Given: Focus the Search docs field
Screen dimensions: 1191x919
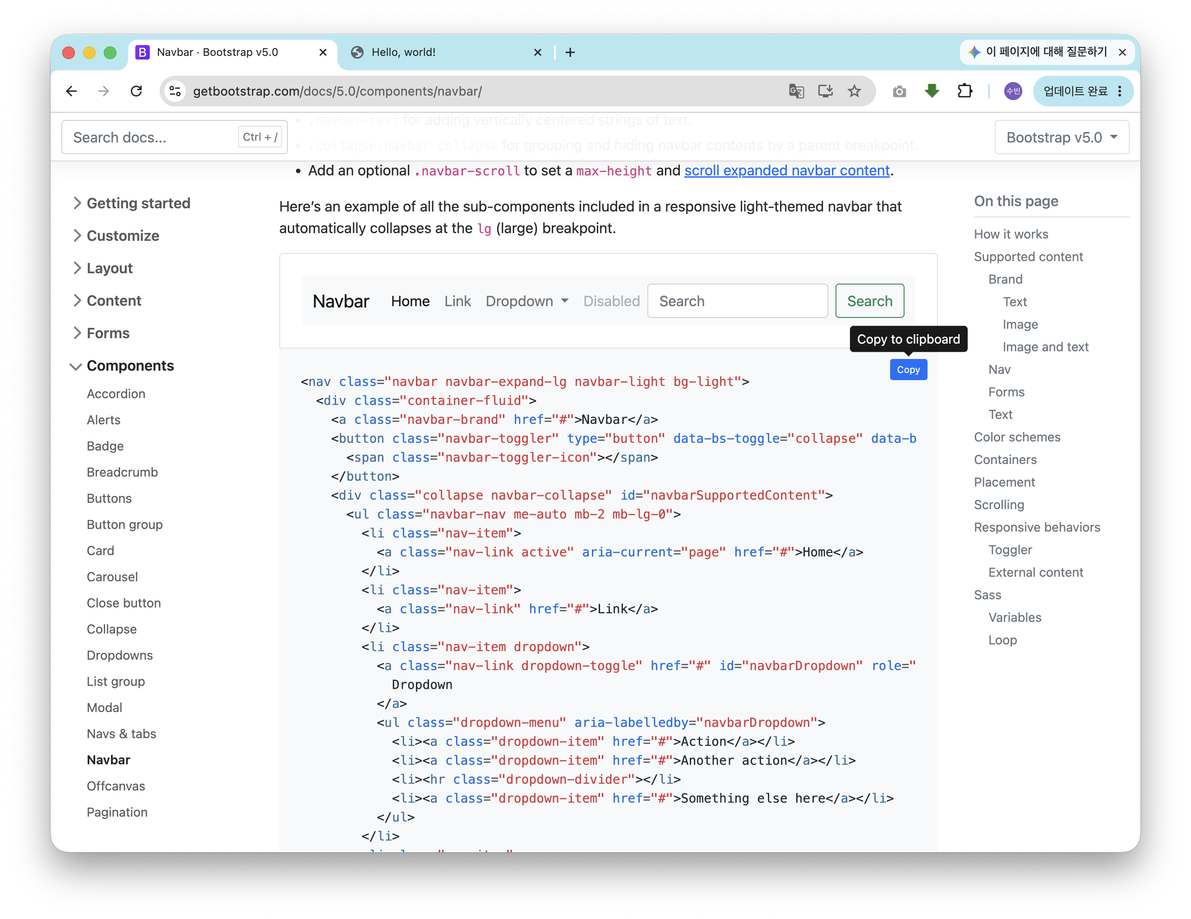Looking at the screenshot, I should pyautogui.click(x=175, y=138).
